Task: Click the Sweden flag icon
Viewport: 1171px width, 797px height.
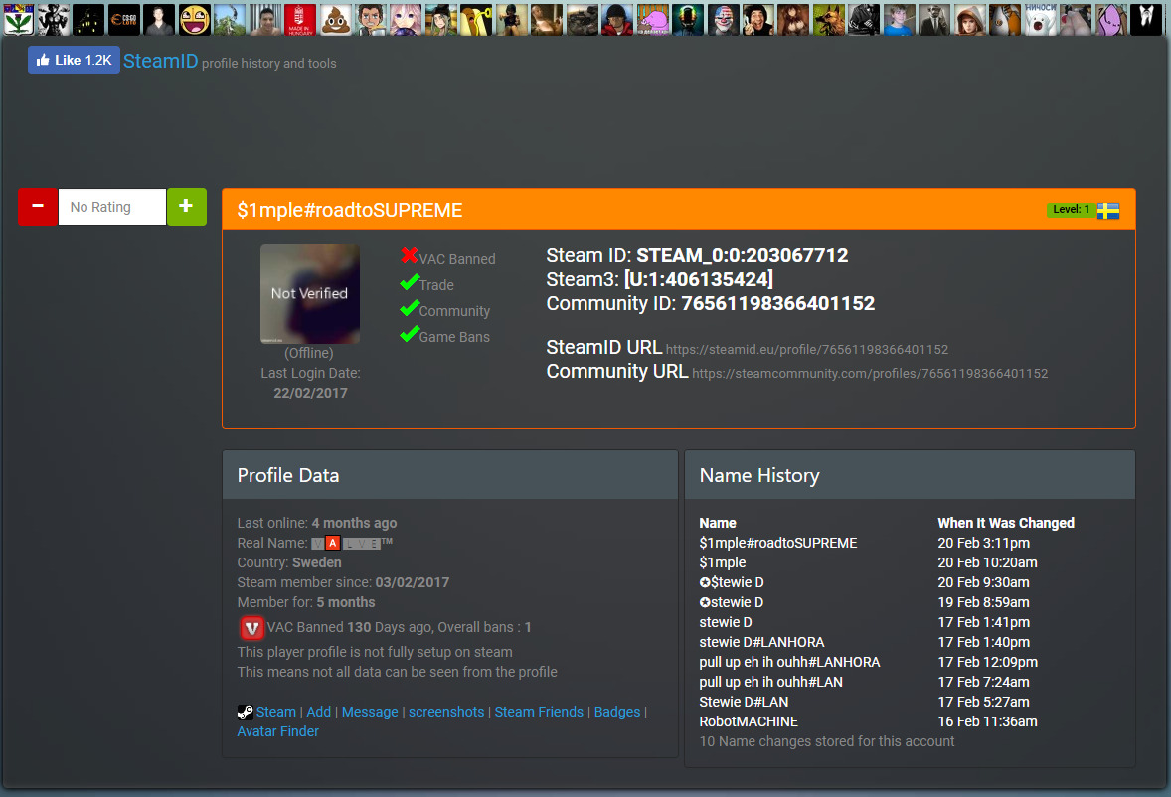Action: (1108, 210)
